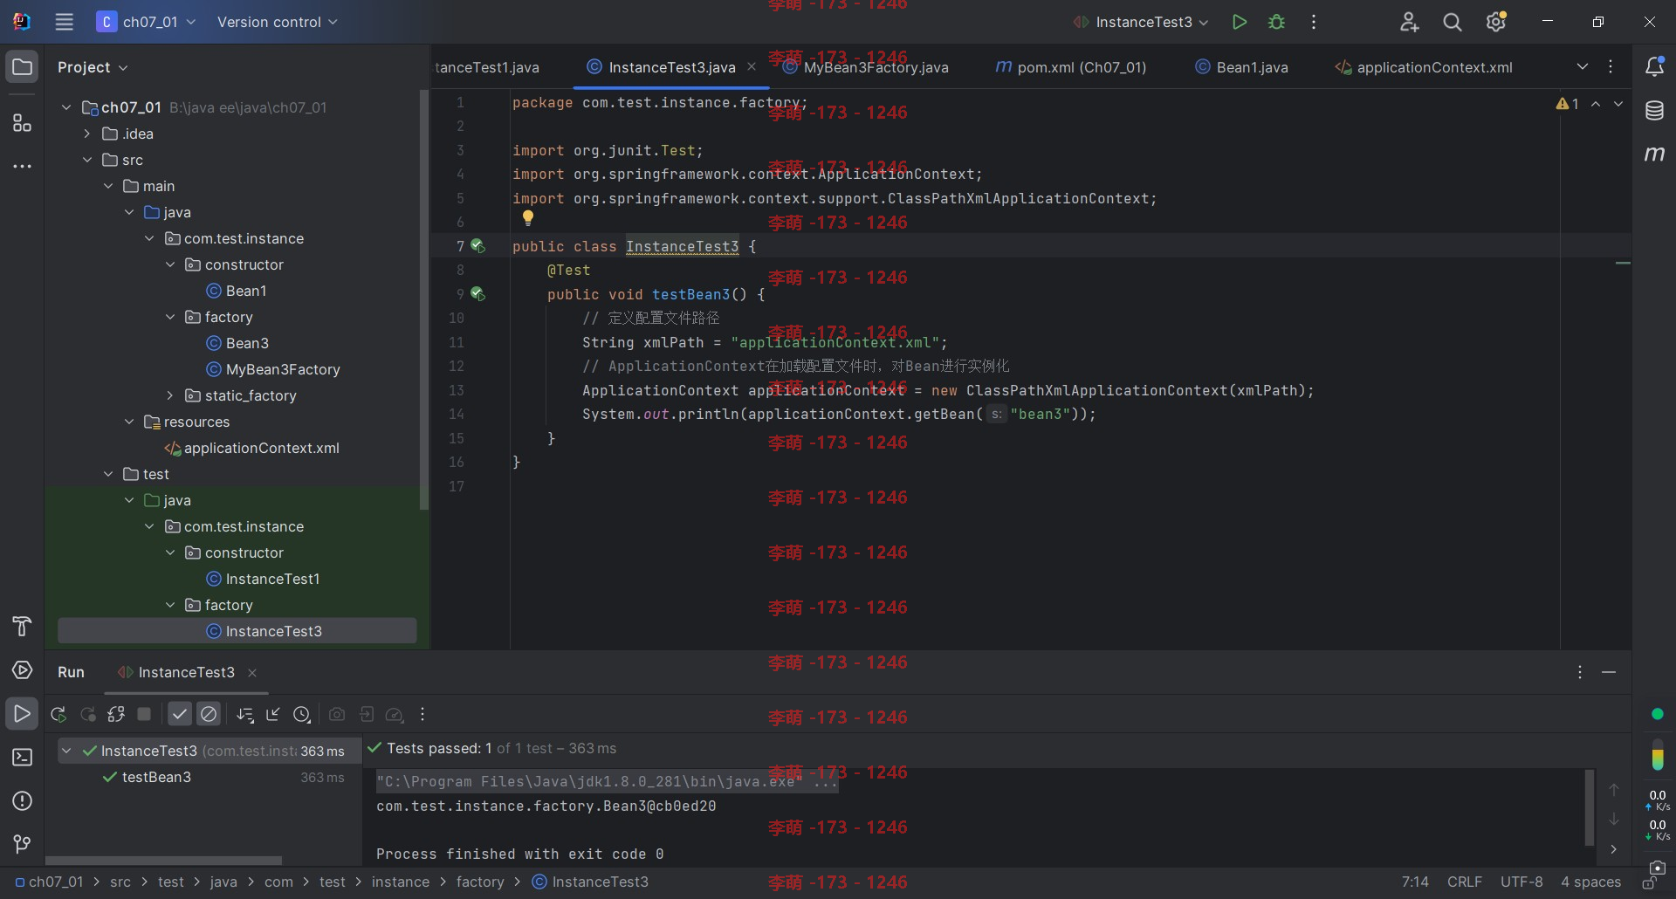This screenshot has height=899, width=1676.
Task: Open the Problems tool window
Action: pyautogui.click(x=22, y=801)
